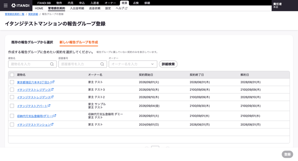Image resolution: width=298 pixels, height=161 pixels.
Task: Click search icon in room number field
Action: (x=102, y=64)
